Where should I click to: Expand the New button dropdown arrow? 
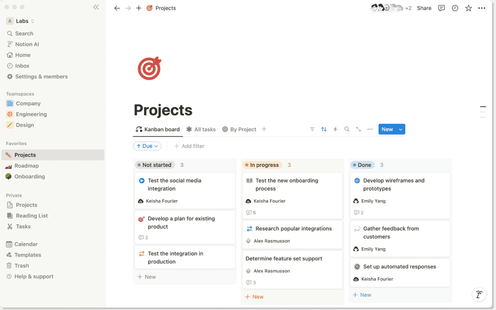click(401, 129)
